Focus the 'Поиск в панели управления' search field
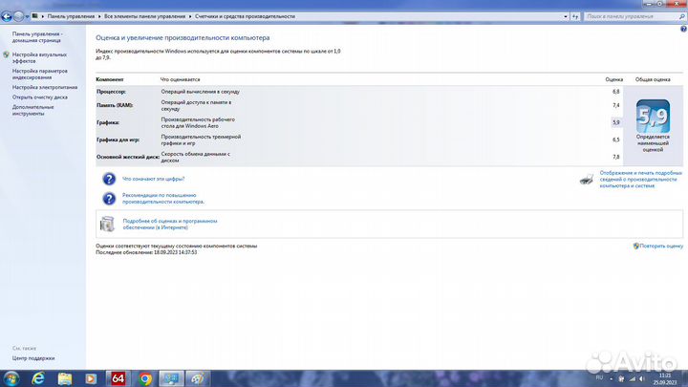The width and height of the screenshot is (688, 387). [630, 16]
